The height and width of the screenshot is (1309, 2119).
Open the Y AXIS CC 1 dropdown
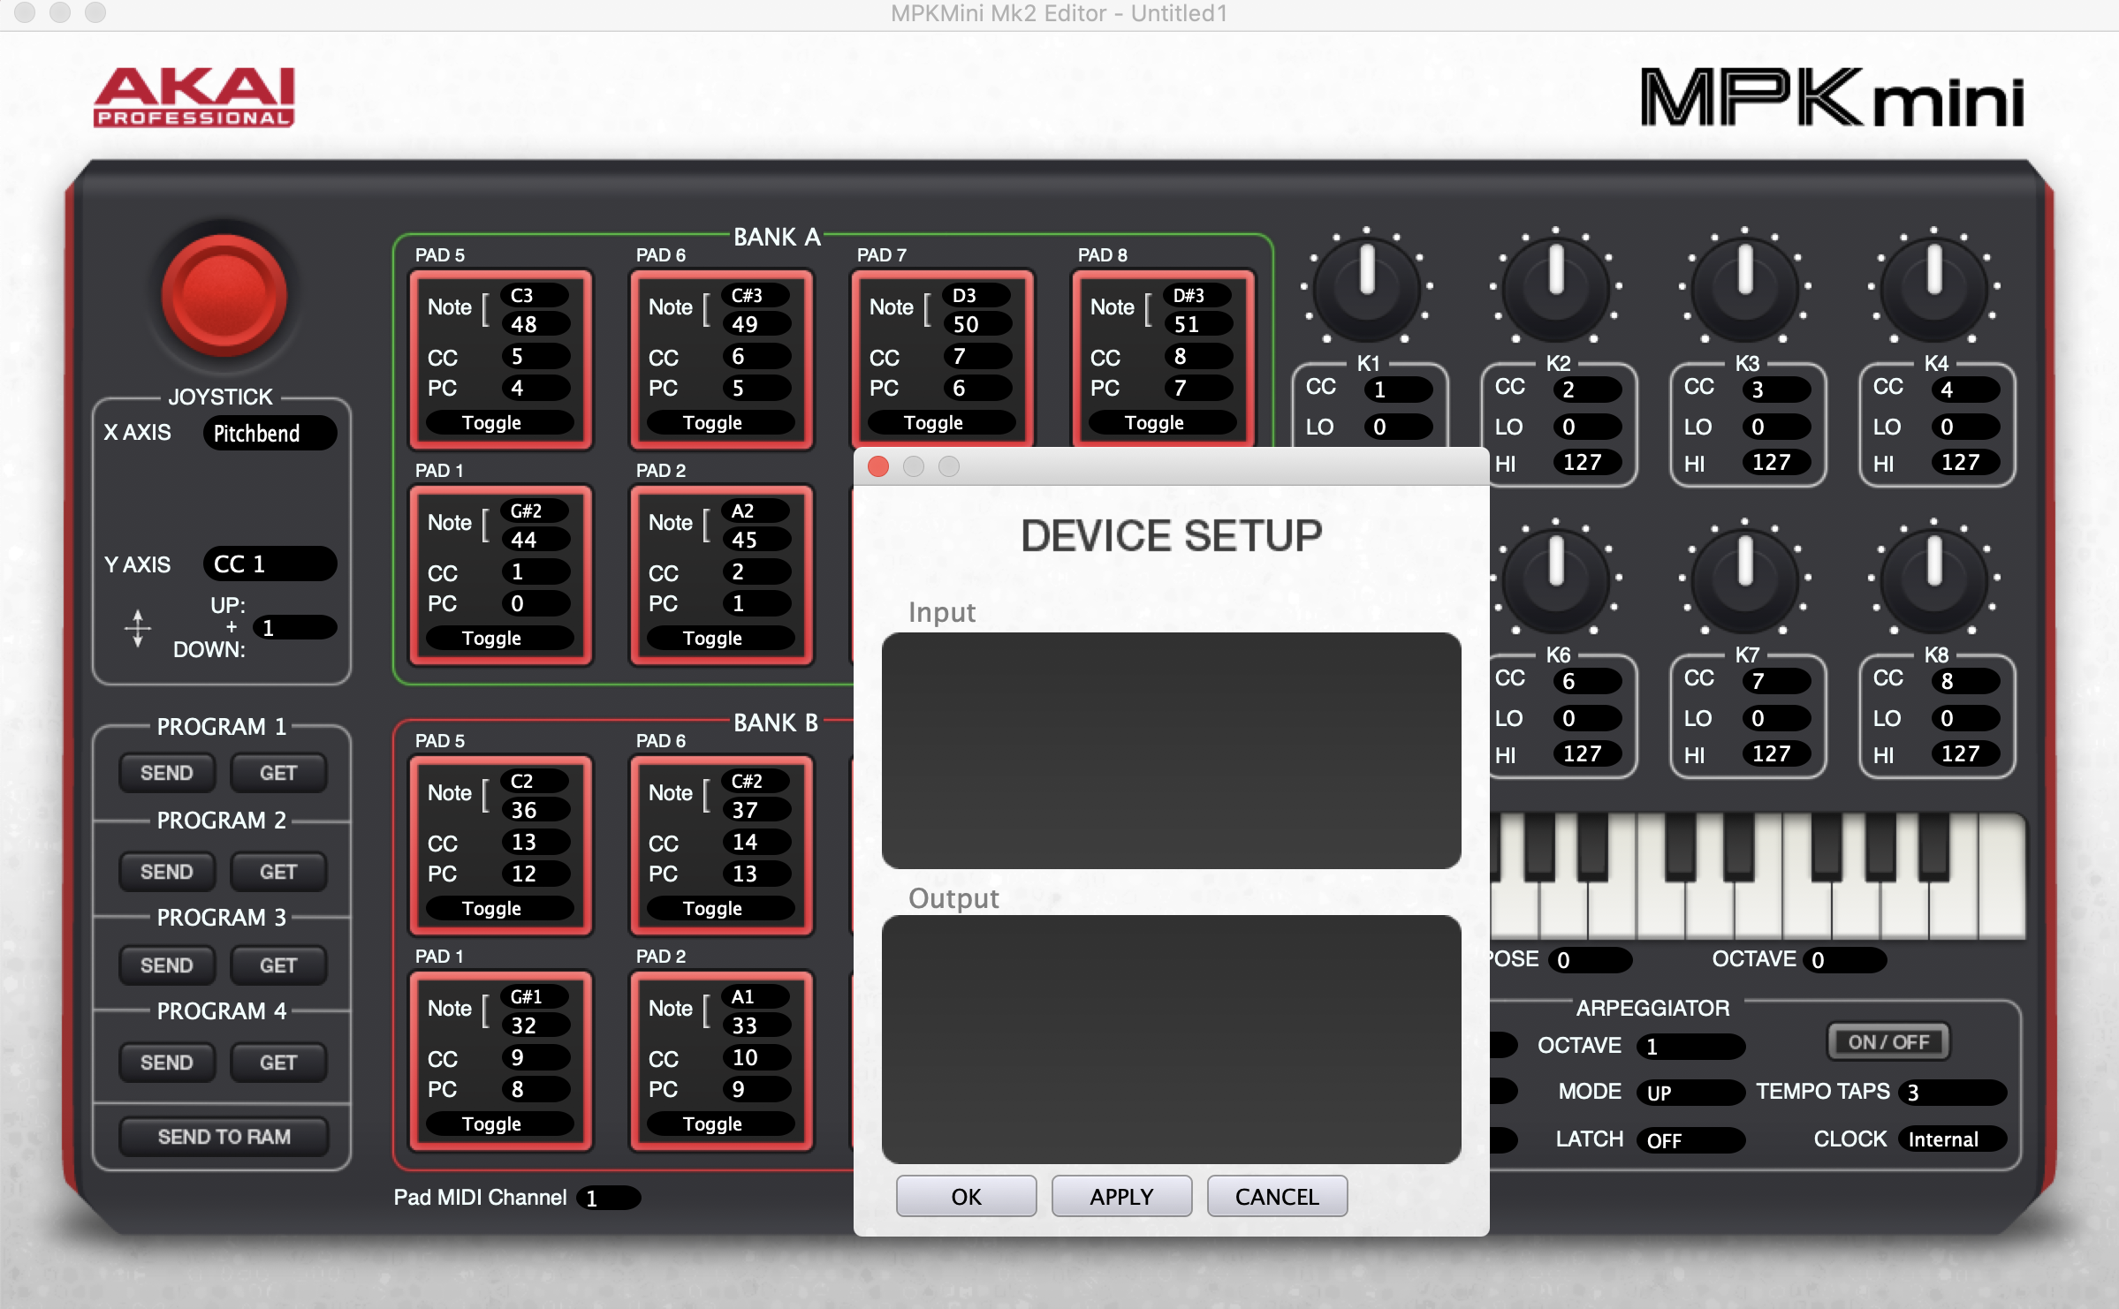pos(270,564)
